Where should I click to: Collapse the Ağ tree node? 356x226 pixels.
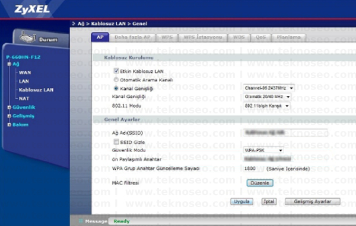tap(9, 64)
